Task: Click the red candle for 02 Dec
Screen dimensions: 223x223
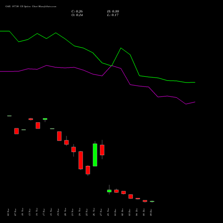Action: (124, 192)
